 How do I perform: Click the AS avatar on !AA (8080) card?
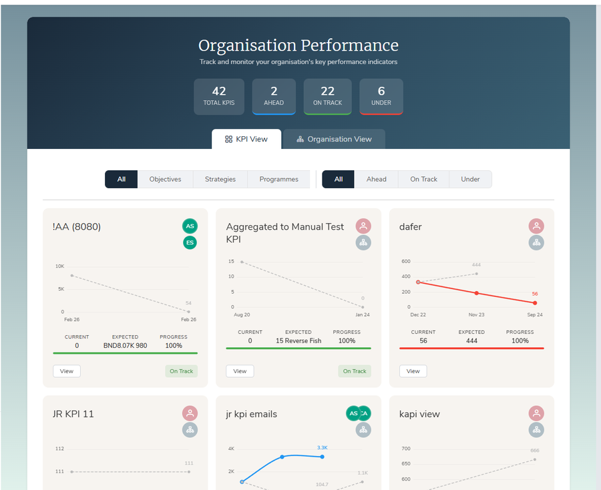point(190,226)
